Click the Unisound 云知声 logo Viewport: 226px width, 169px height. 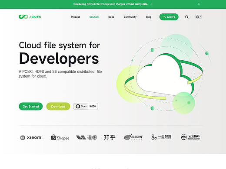[x=190, y=137]
